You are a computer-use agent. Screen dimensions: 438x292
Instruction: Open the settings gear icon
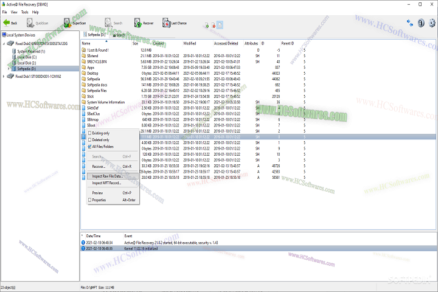coord(432,23)
